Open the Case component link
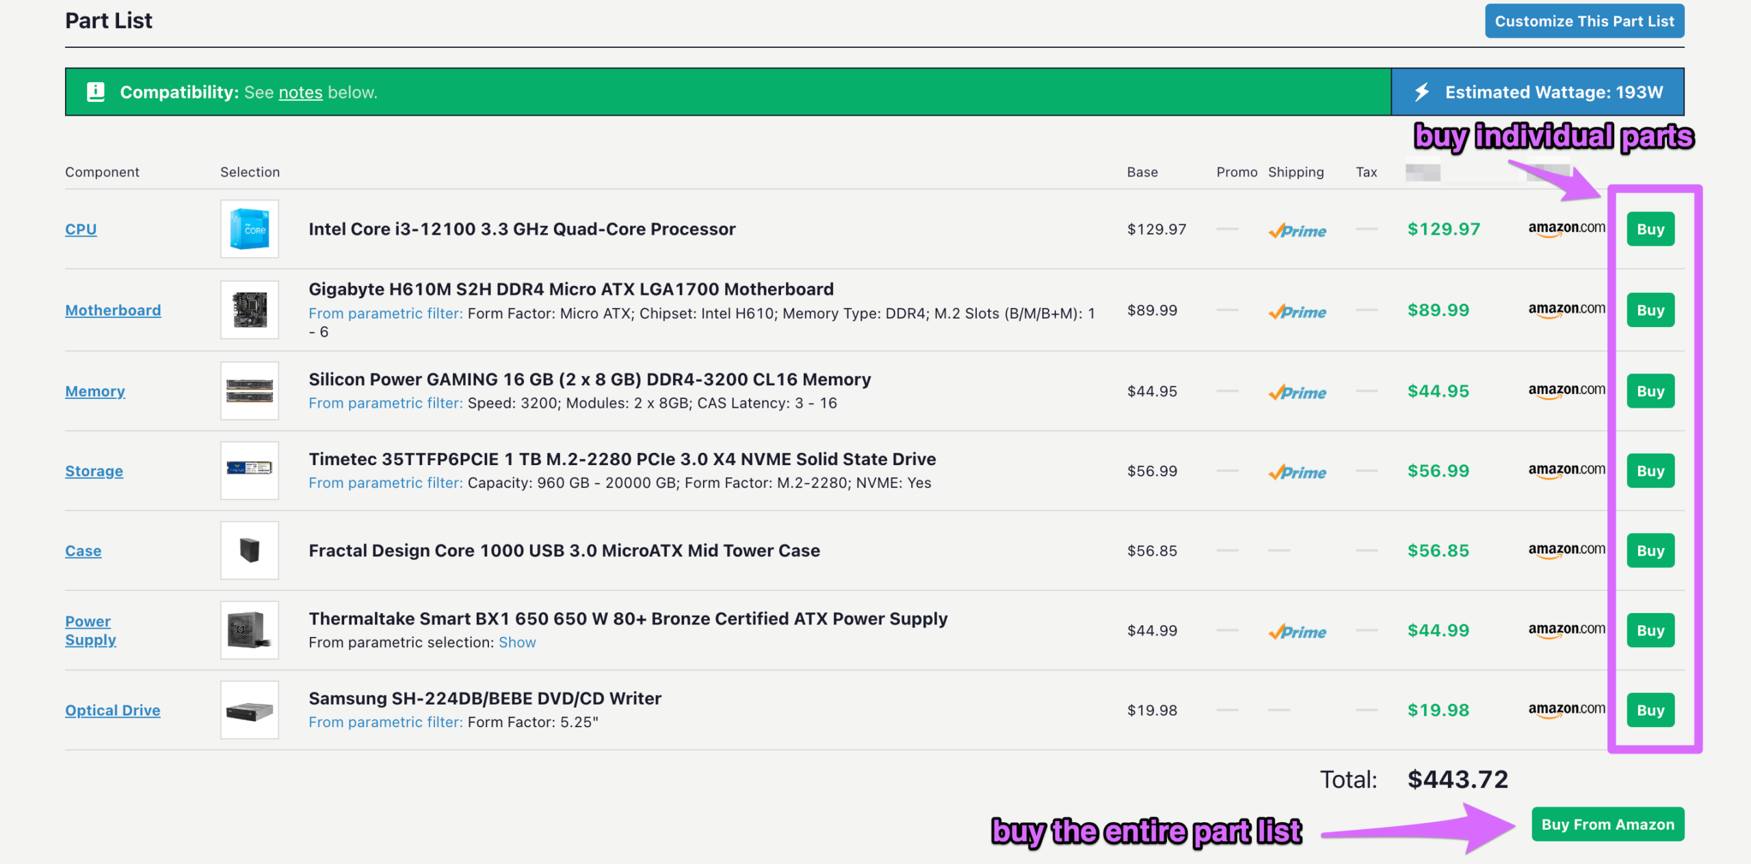1751x864 pixels. [83, 551]
